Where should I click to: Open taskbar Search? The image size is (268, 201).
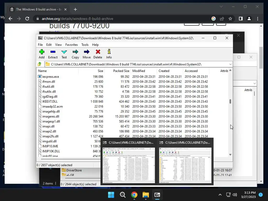pos(122,195)
